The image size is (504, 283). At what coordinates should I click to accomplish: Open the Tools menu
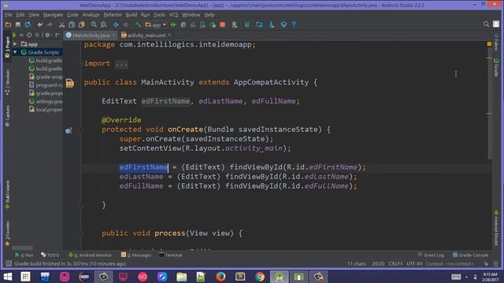pos(159,15)
